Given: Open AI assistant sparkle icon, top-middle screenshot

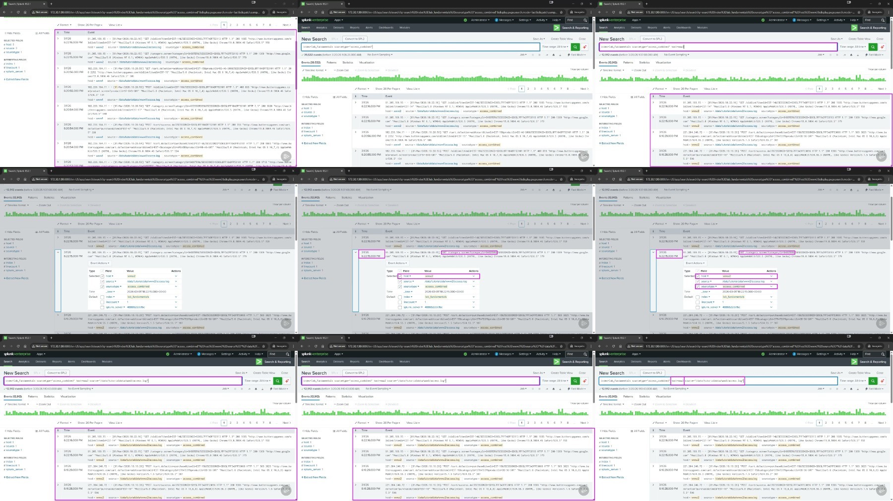Looking at the screenshot, I should [x=584, y=47].
